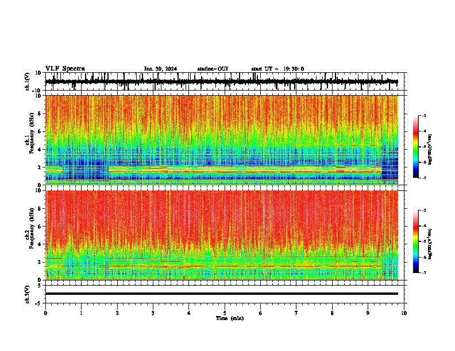Click the ch.1 spectrogram color scale bar
This screenshot has width=455, height=351.
click(x=416, y=147)
